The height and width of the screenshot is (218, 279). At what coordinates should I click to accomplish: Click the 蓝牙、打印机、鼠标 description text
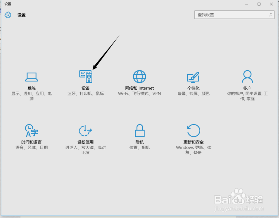point(86,94)
